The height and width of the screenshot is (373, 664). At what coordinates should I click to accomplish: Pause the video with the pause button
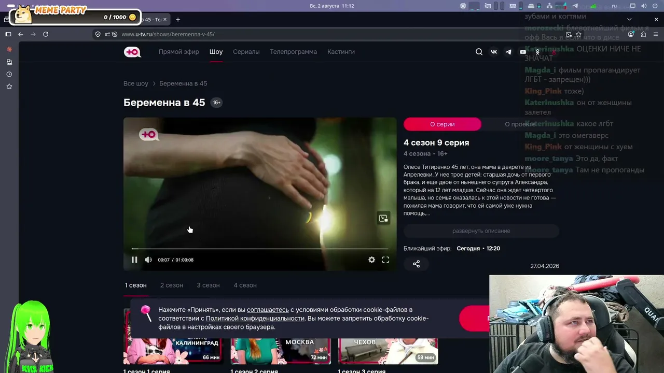pyautogui.click(x=134, y=260)
